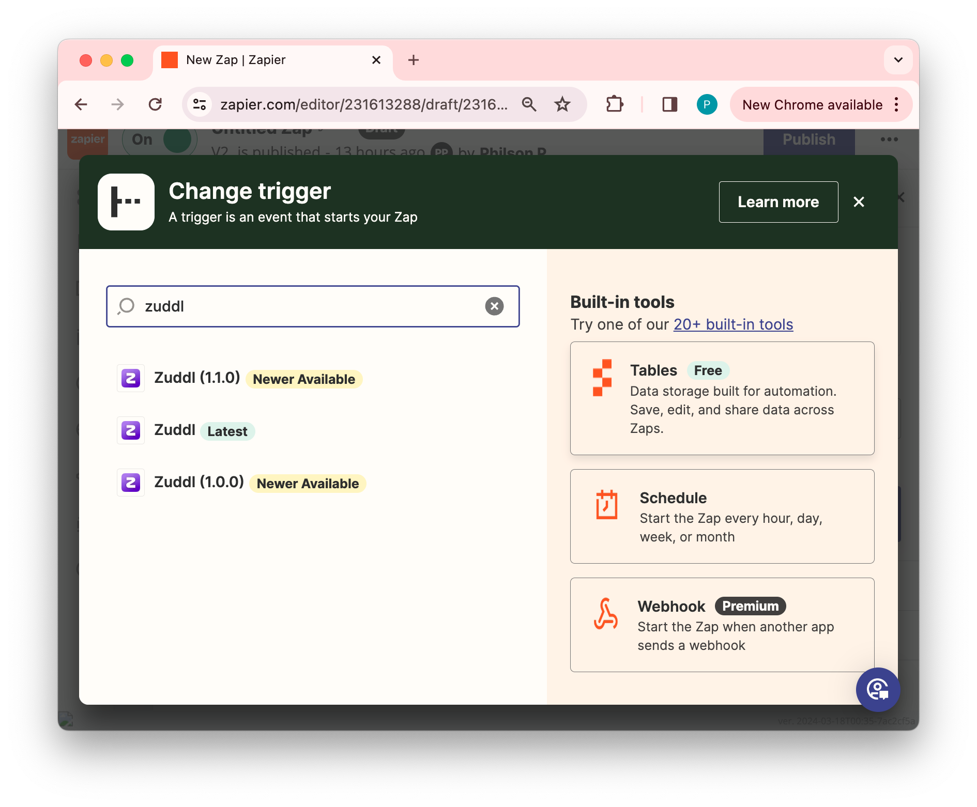Open the 20+ built-in tools link

pyautogui.click(x=733, y=324)
